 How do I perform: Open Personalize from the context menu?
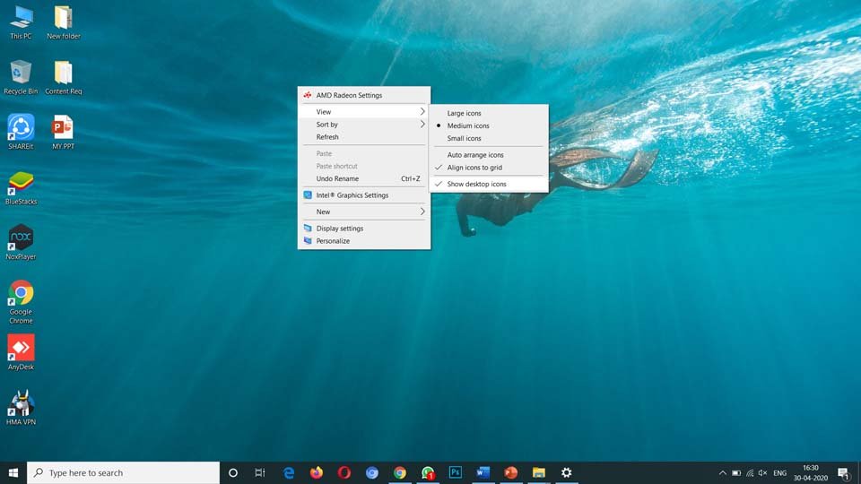[333, 241]
